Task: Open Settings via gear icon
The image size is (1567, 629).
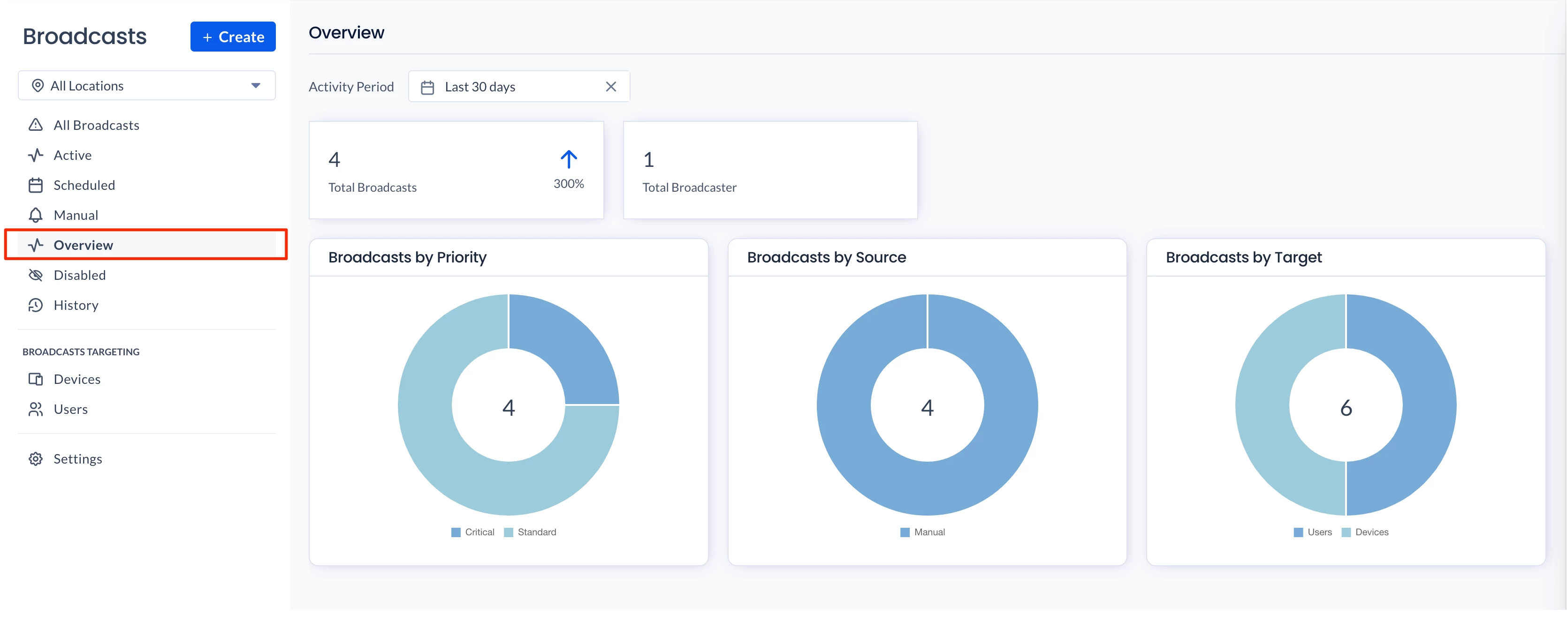Action: coord(36,459)
